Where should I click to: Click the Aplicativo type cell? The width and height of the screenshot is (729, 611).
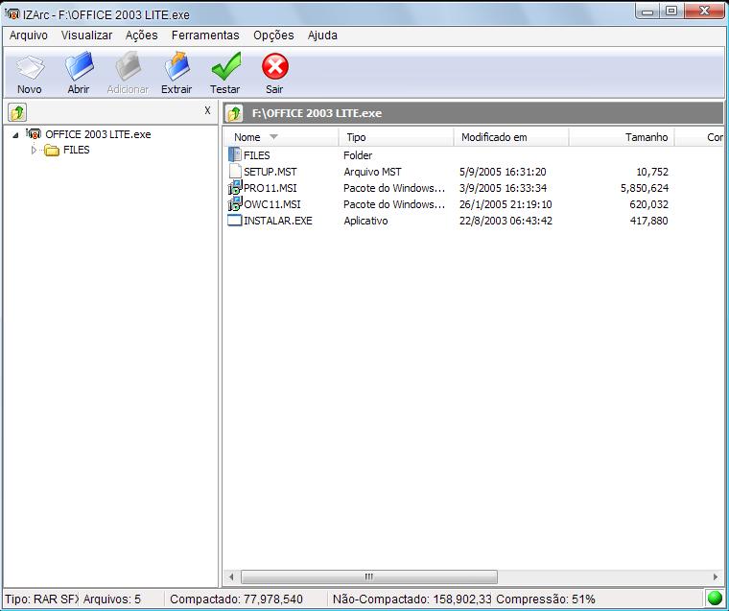tap(365, 221)
